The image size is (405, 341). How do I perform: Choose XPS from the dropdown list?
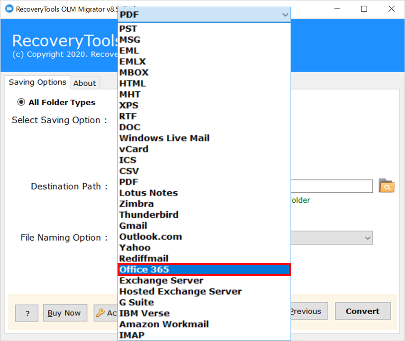(204, 106)
